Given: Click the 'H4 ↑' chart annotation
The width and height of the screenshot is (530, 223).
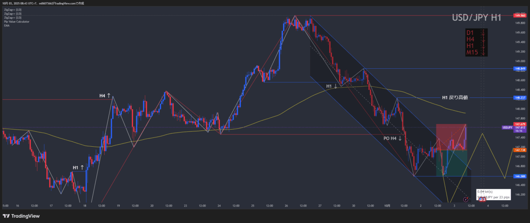Looking at the screenshot, I should (x=106, y=95).
